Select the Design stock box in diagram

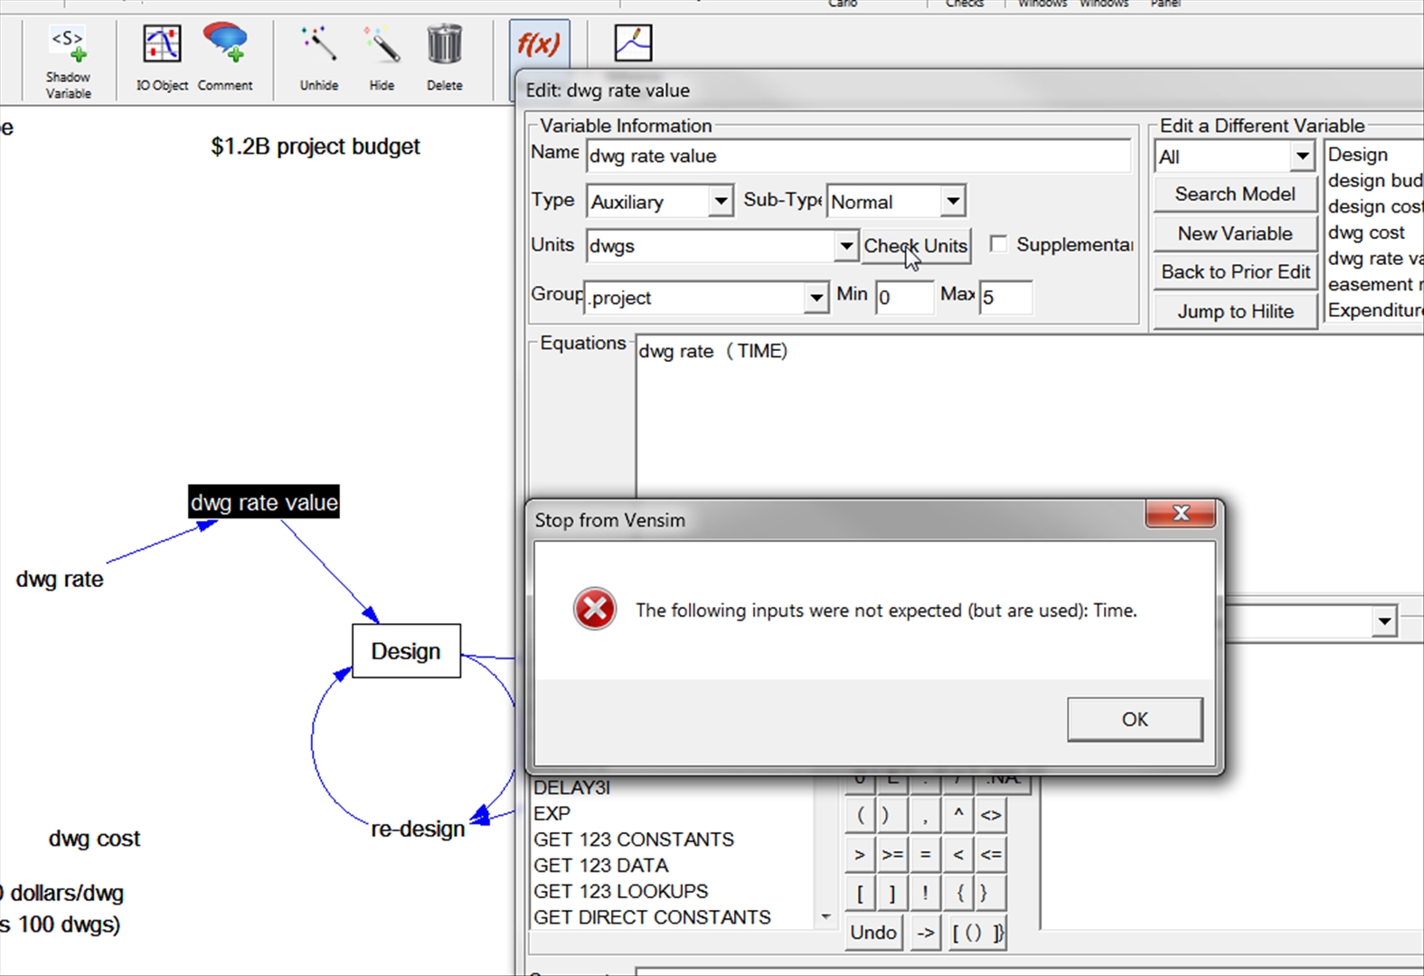coord(406,651)
